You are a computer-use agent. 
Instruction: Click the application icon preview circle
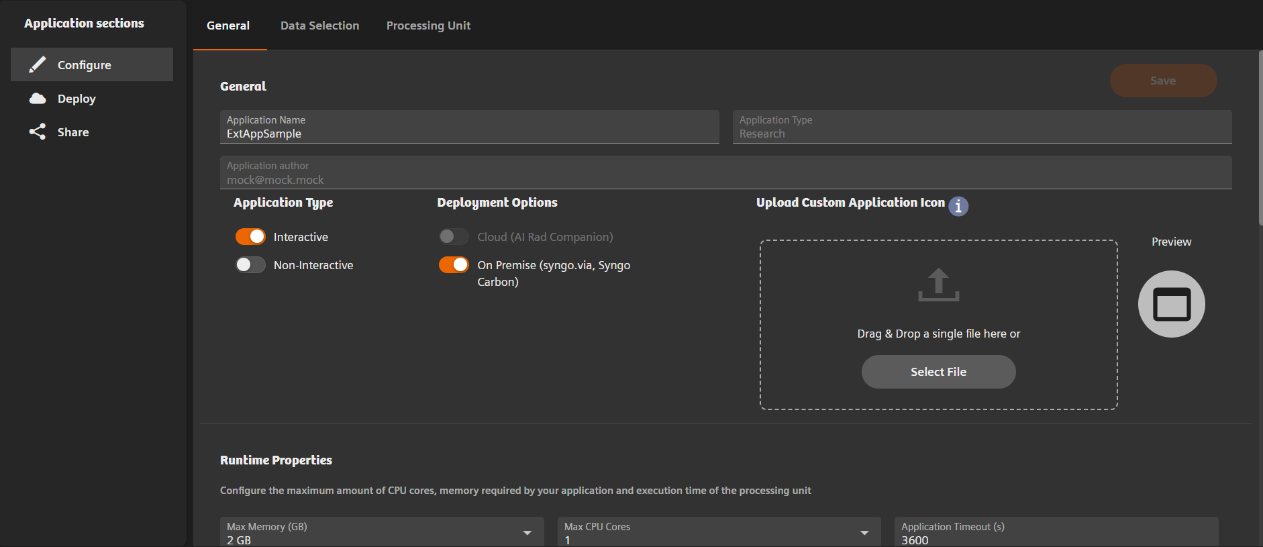pos(1172,304)
